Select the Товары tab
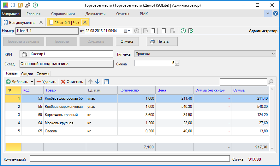This screenshot has height=166, width=280. pyautogui.click(x=11, y=73)
